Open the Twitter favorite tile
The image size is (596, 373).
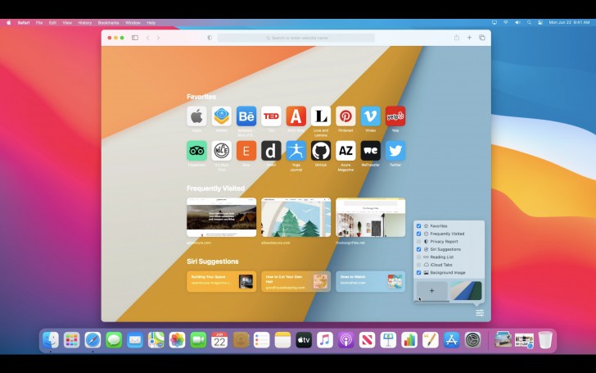[x=395, y=151]
